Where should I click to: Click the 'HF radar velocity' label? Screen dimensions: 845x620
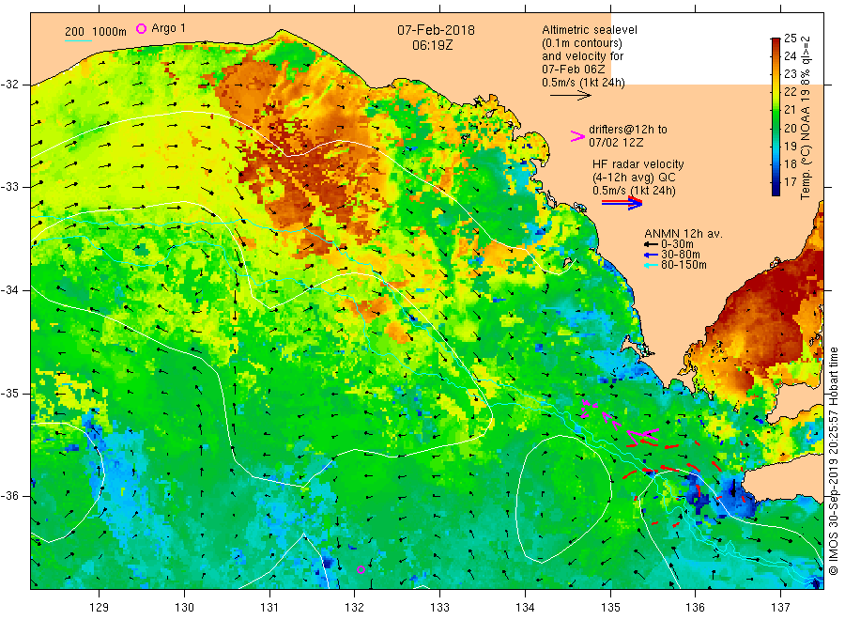(638, 163)
